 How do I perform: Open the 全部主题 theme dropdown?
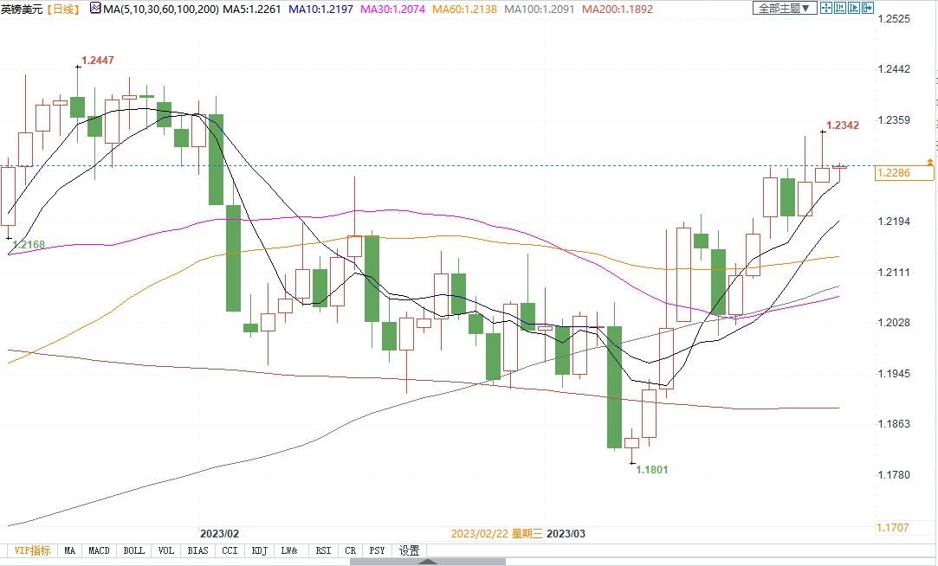(785, 8)
